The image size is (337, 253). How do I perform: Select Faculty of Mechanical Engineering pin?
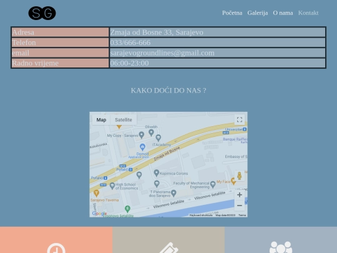tap(213, 184)
